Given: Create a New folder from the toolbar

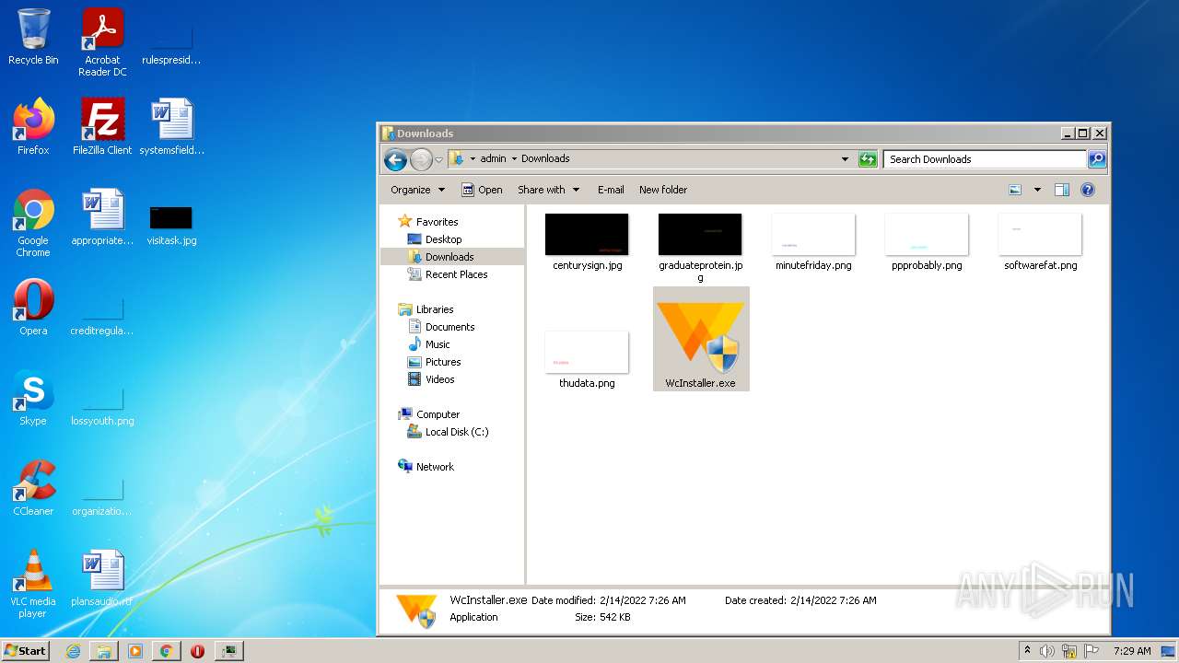Looking at the screenshot, I should pos(663,190).
